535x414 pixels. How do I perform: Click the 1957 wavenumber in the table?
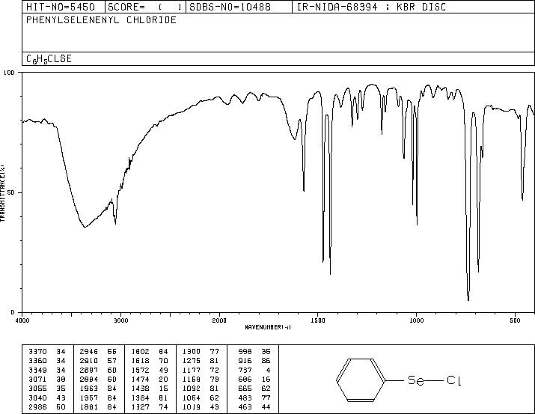pos(89,398)
